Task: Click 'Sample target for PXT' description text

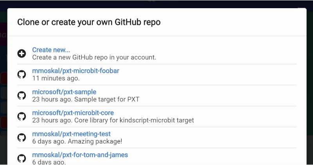Action: point(107,99)
